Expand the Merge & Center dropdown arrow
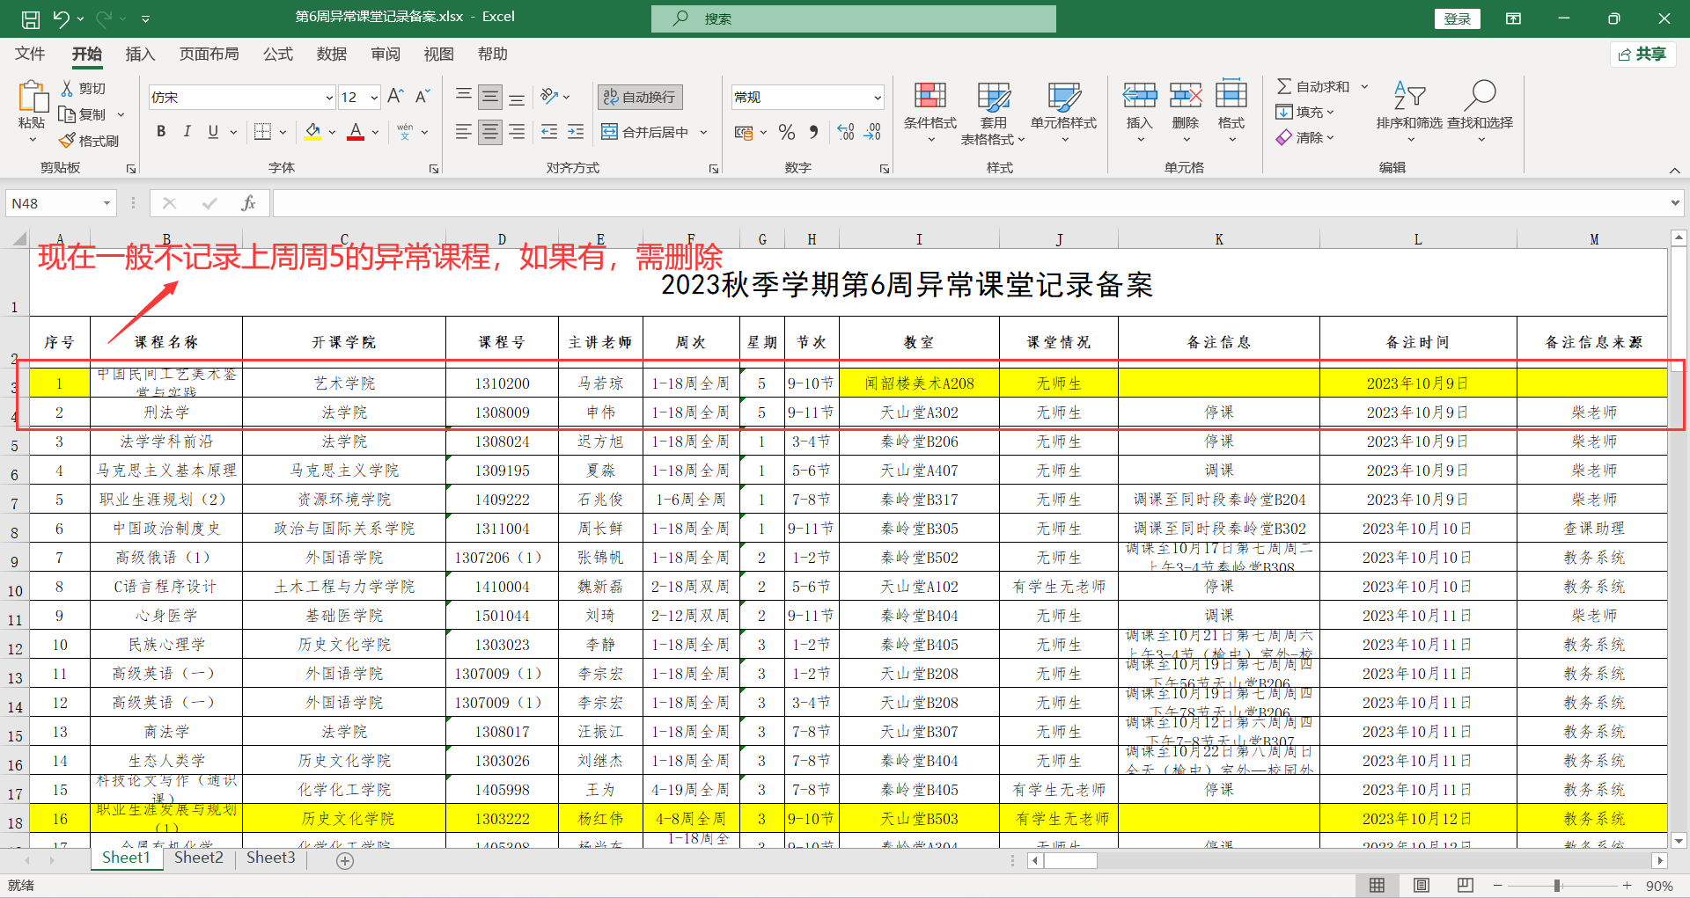The height and width of the screenshot is (898, 1690). [703, 132]
